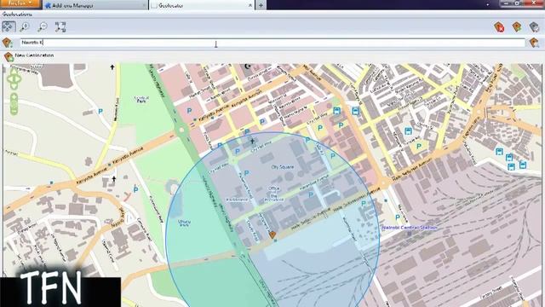Close the Geolocater tab
The image size is (545, 307).
pos(250,6)
